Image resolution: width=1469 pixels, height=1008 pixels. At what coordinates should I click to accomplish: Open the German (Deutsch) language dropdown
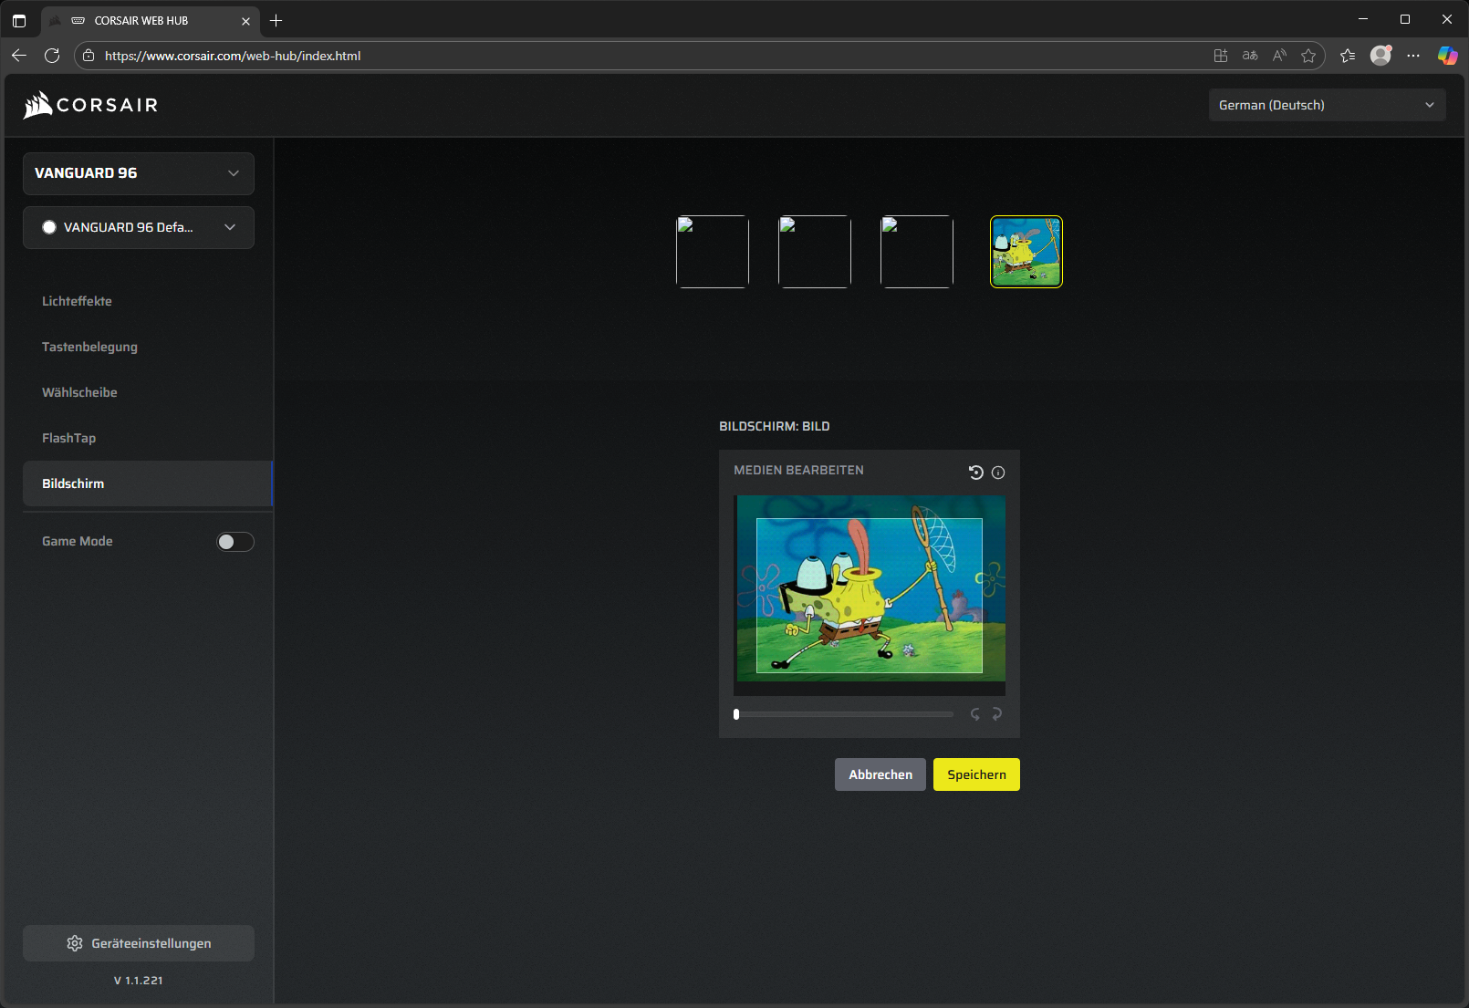tap(1326, 105)
